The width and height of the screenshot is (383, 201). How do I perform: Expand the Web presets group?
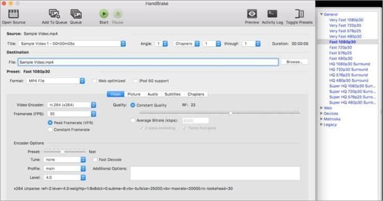pyautogui.click(x=322, y=108)
